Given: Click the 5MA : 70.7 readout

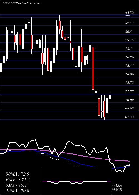Looking at the screenshot, I should pos(16,185).
